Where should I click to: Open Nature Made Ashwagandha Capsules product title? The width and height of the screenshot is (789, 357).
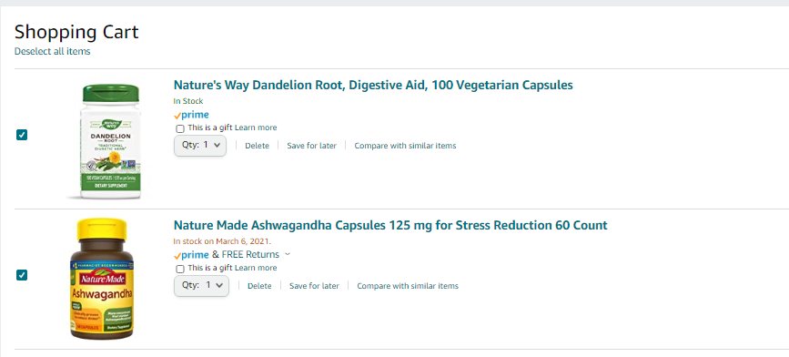pos(390,225)
